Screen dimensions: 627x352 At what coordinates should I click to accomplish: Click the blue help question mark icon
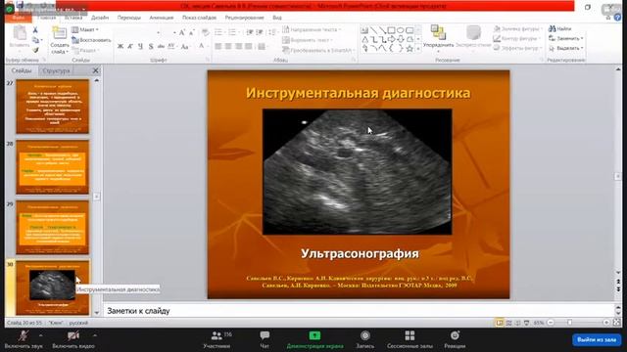click(618, 18)
